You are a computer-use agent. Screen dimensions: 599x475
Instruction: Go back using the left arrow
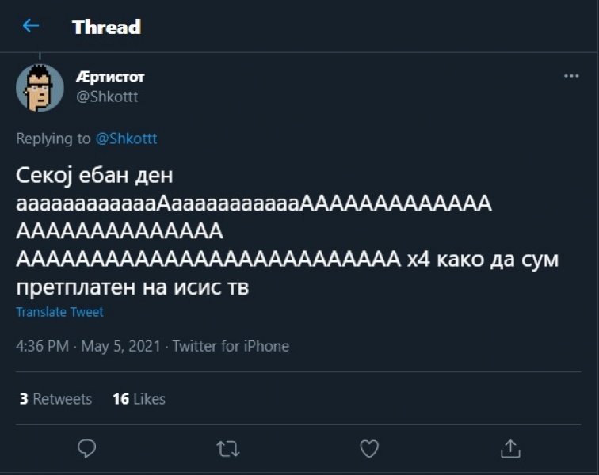[30, 26]
